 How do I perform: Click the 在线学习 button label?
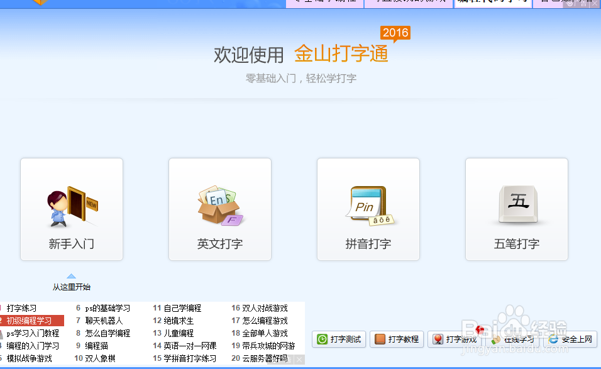[x=519, y=339]
